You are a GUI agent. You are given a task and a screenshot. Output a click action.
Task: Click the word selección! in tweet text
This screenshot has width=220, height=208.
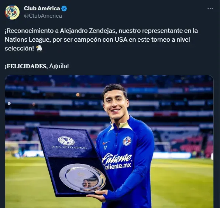click(x=19, y=48)
